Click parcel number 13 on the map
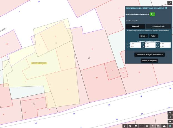 tap(56, 43)
